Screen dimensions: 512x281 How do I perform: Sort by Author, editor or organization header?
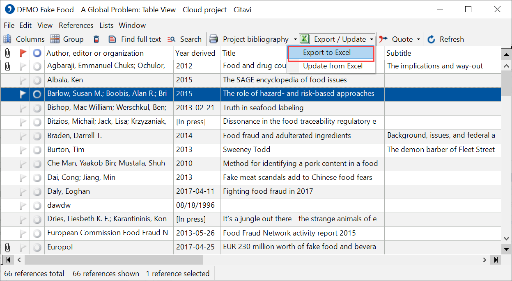pos(109,53)
